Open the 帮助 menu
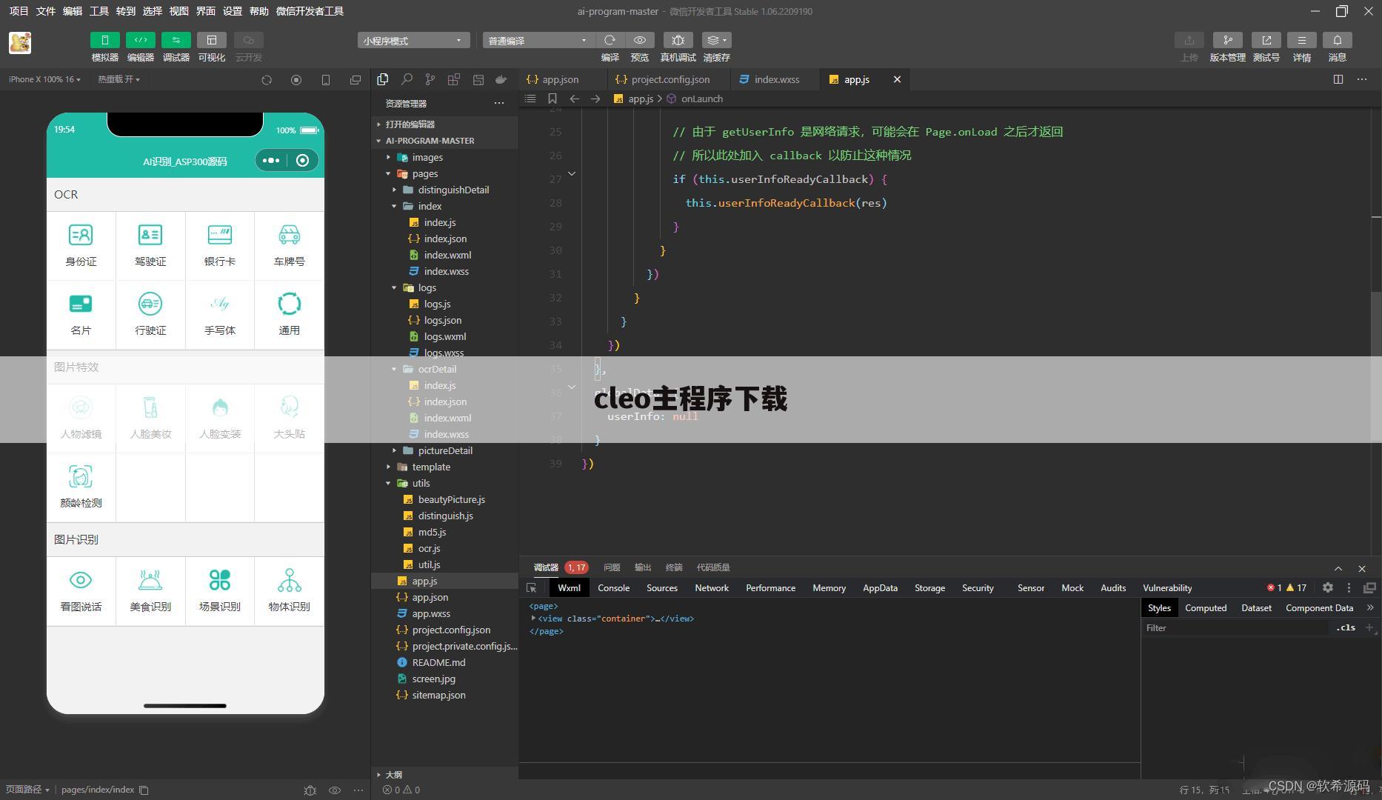 [x=259, y=11]
